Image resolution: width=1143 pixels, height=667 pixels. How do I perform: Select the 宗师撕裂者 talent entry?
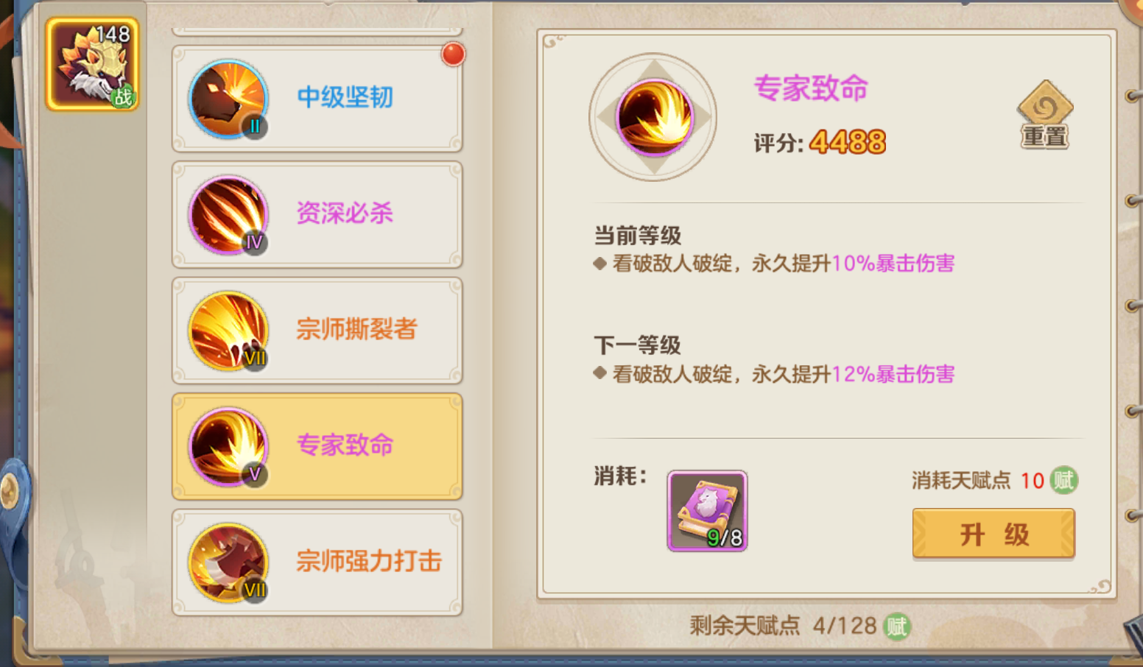coord(317,331)
